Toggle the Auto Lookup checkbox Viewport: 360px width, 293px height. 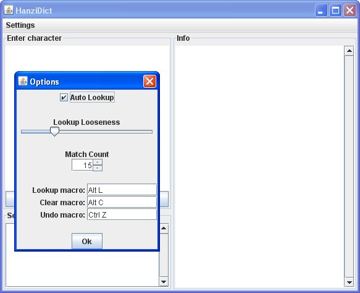pyautogui.click(x=64, y=98)
